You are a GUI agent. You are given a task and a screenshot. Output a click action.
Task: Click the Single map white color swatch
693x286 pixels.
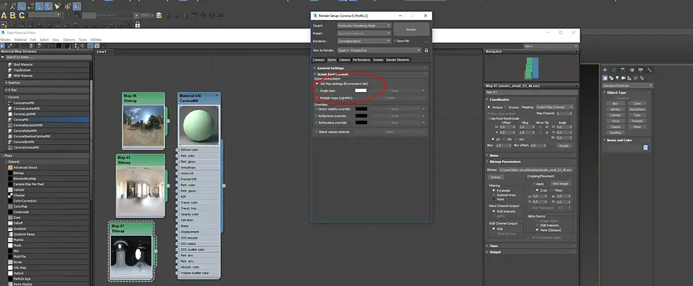coord(361,90)
